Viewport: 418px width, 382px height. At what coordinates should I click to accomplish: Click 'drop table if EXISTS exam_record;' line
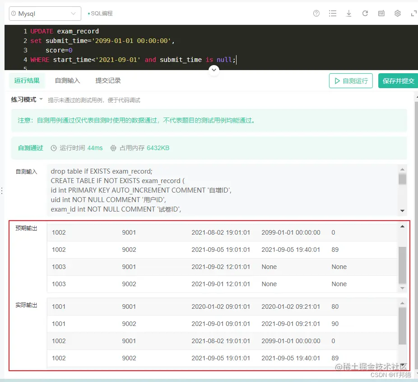click(102, 171)
